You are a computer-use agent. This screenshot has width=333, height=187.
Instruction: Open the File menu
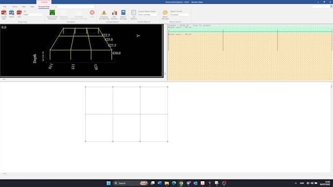(x=5, y=6)
